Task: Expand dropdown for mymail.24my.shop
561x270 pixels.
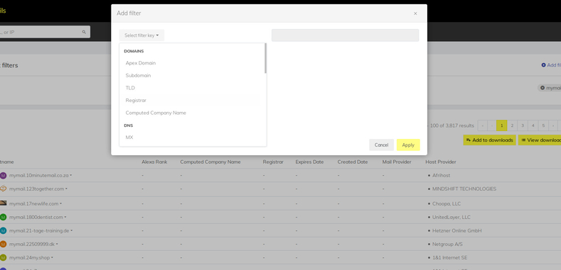Action: [52, 257]
